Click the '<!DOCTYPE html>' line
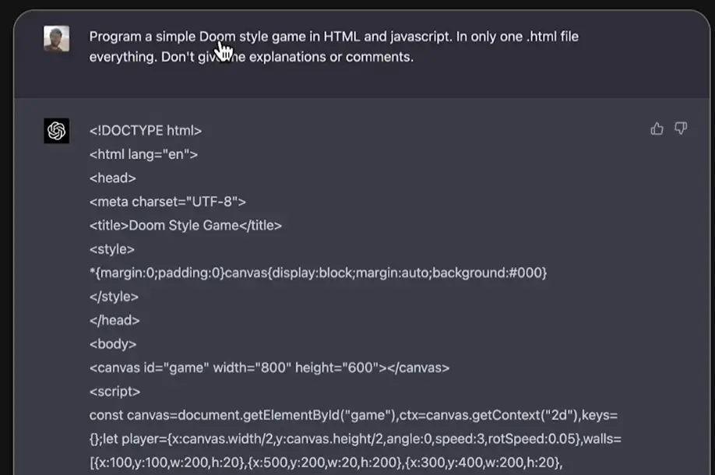Viewport: 715px width, 475px height. point(146,131)
